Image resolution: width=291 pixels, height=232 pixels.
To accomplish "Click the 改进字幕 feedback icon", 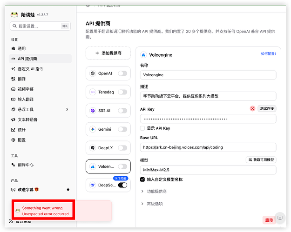I will click(x=13, y=190).
